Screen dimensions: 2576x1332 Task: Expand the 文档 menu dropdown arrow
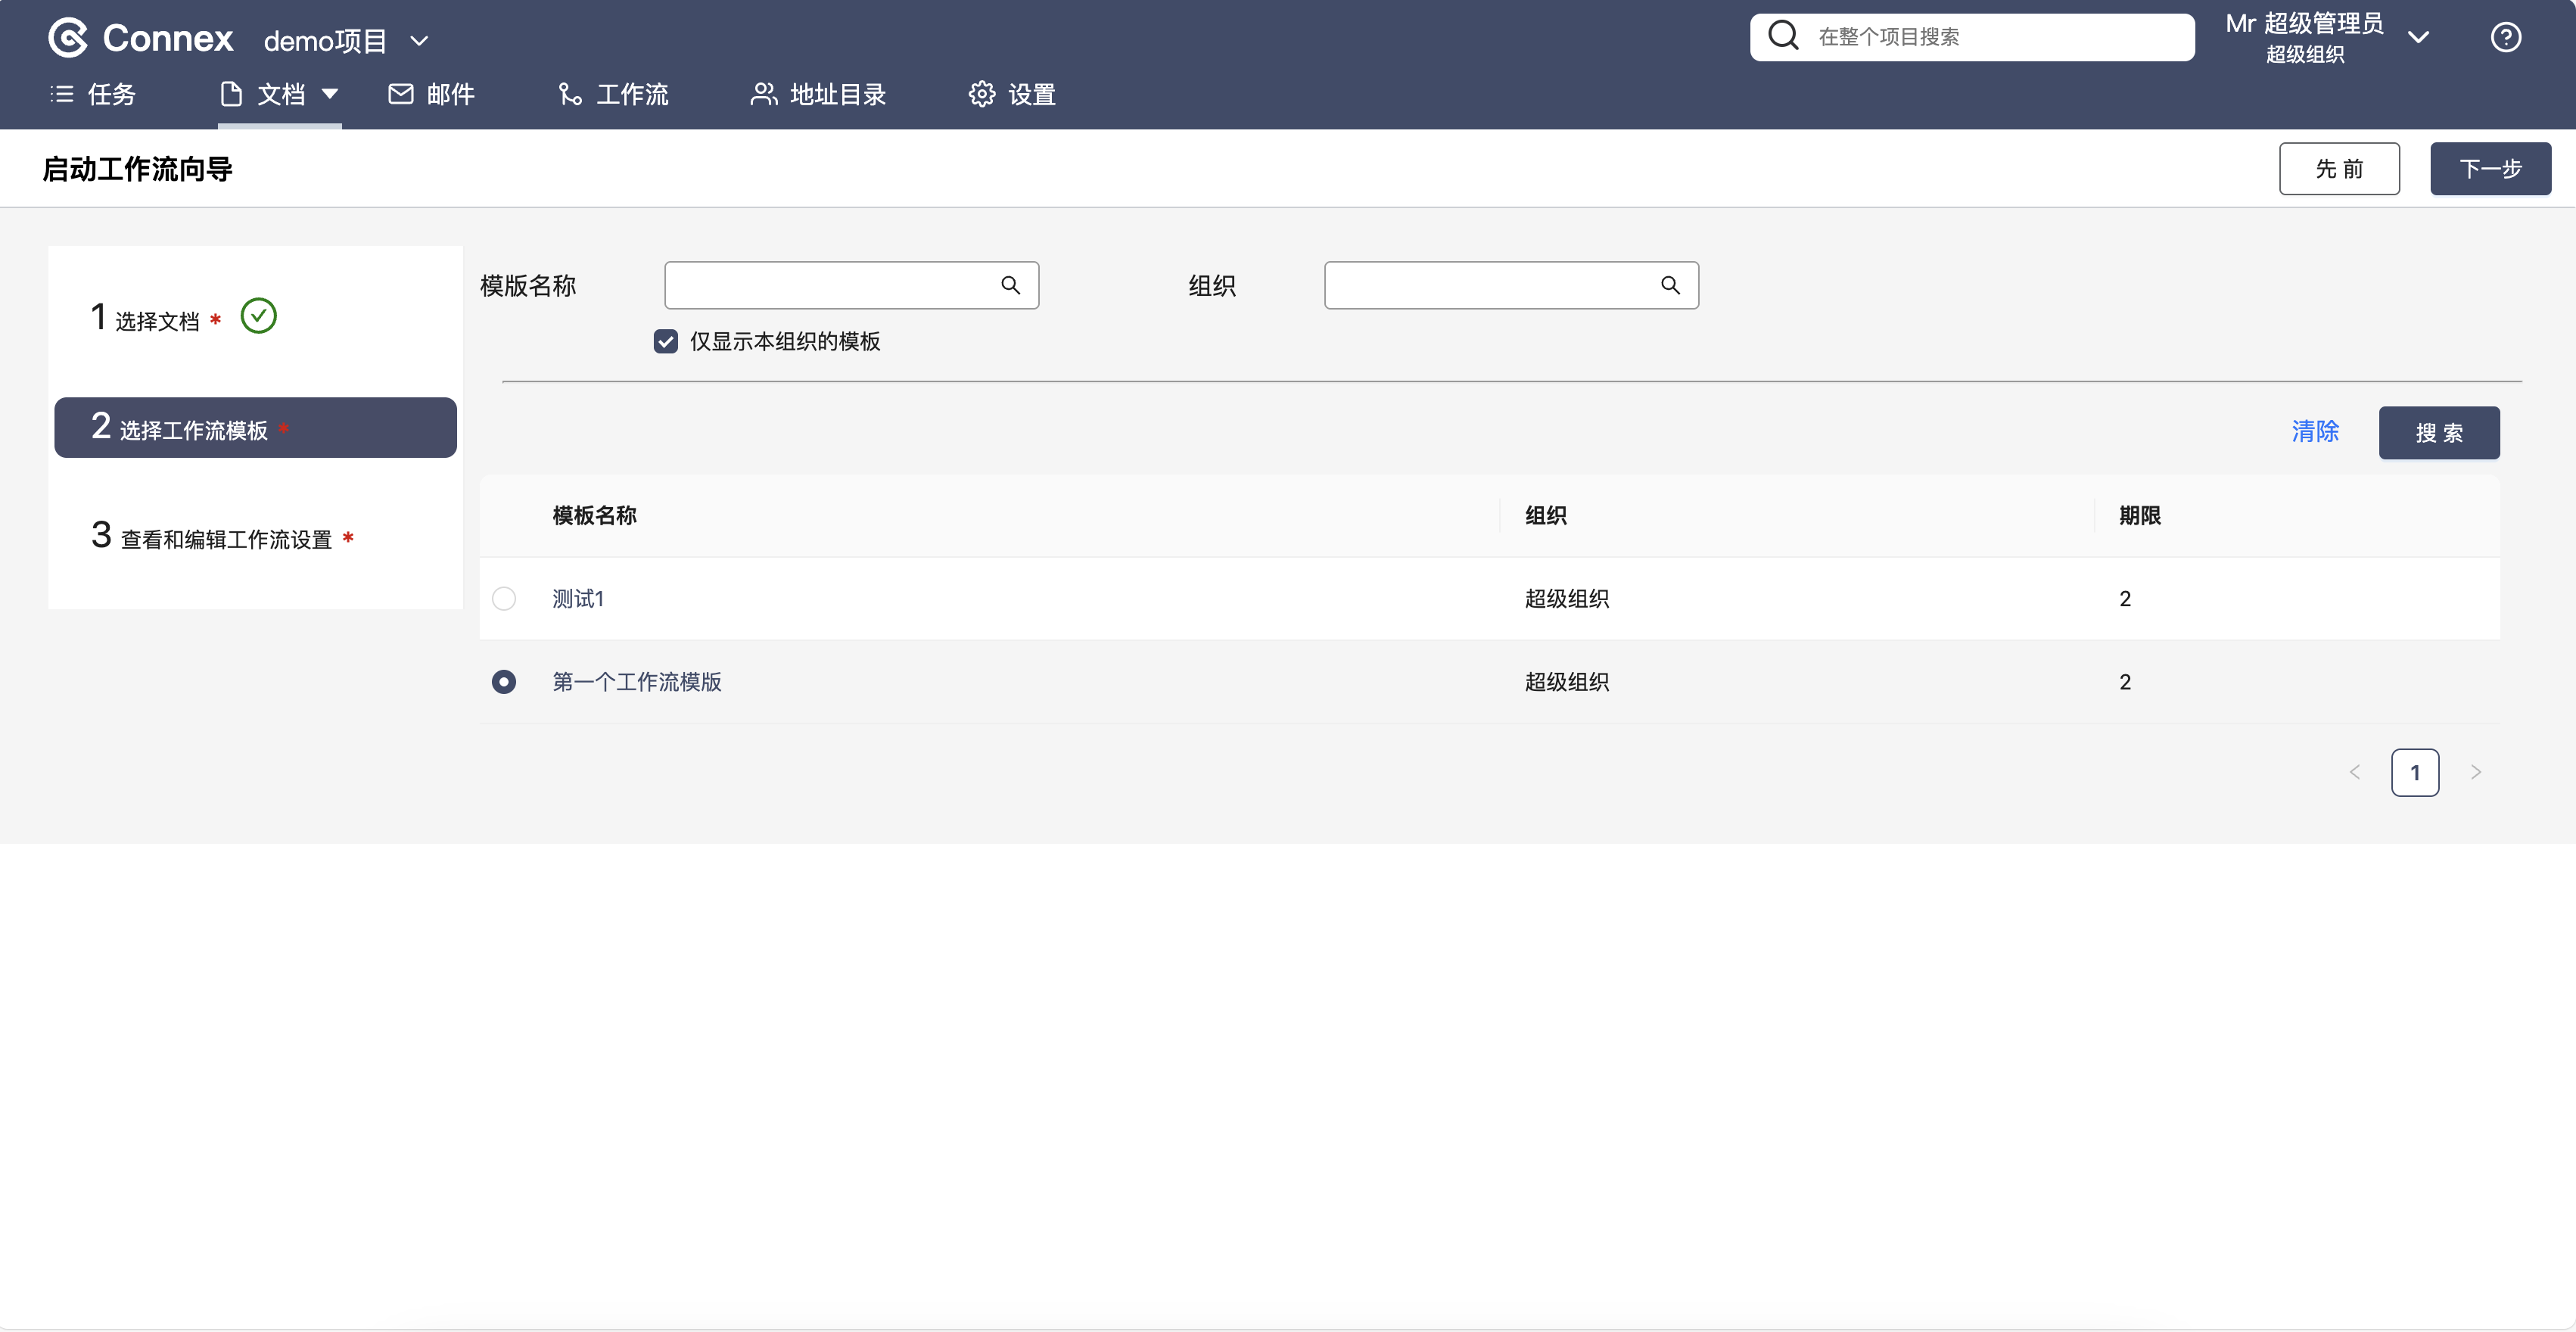click(330, 94)
